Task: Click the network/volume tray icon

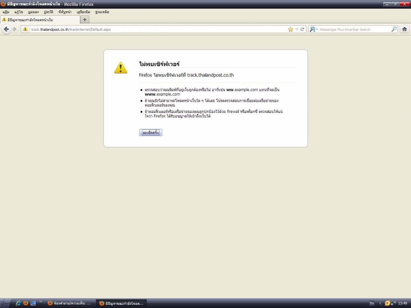Action: [393, 303]
